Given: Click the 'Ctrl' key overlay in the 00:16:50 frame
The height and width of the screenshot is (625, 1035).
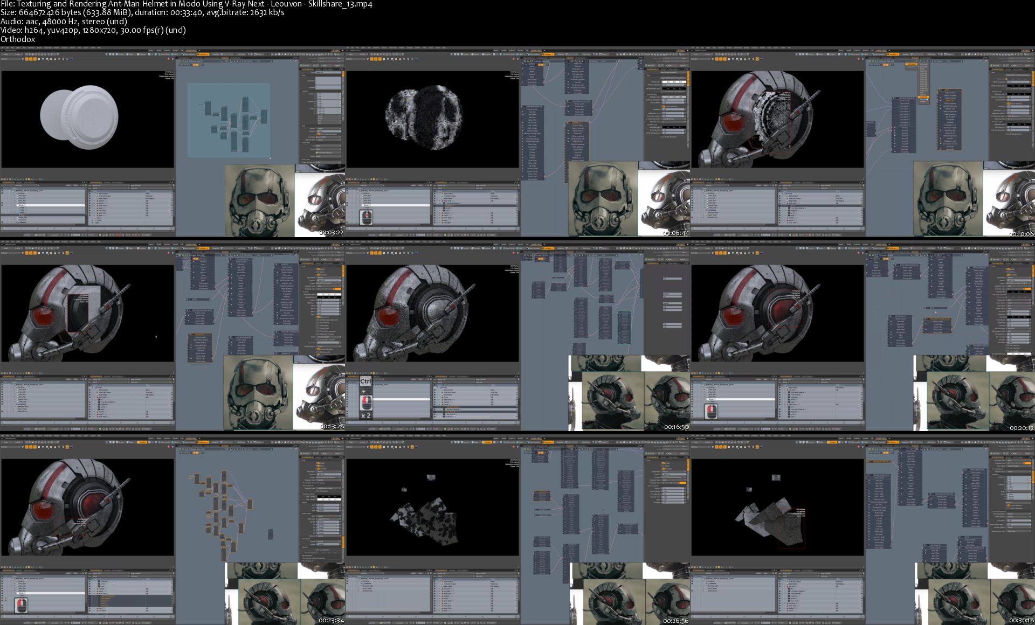Looking at the screenshot, I should (365, 381).
